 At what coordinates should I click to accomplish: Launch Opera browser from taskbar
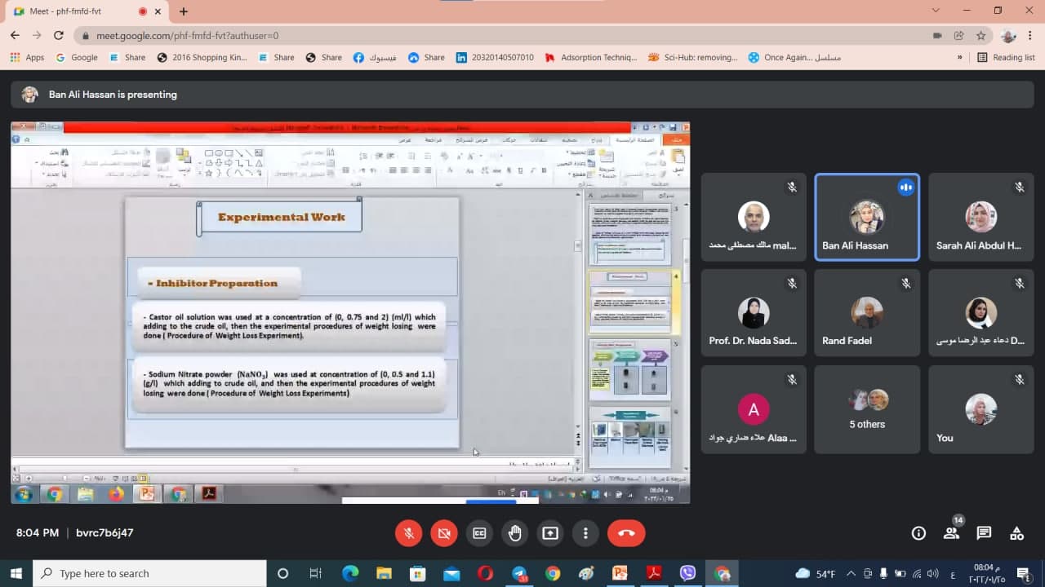pos(485,573)
